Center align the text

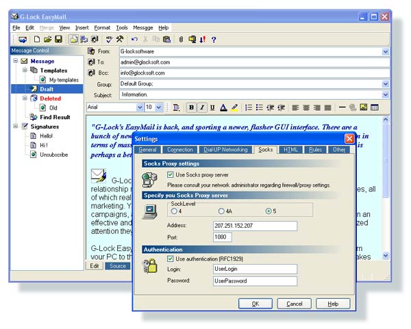click(306, 107)
